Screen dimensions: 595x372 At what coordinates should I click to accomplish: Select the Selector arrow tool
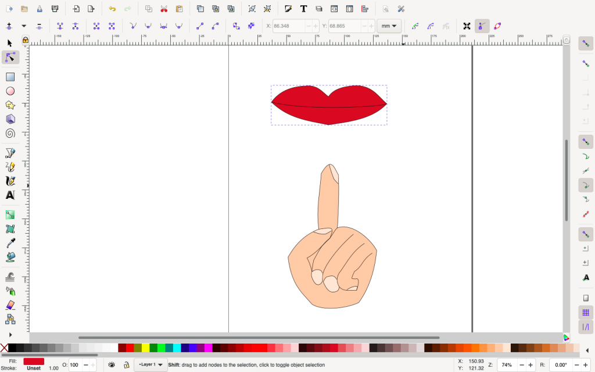(10, 43)
